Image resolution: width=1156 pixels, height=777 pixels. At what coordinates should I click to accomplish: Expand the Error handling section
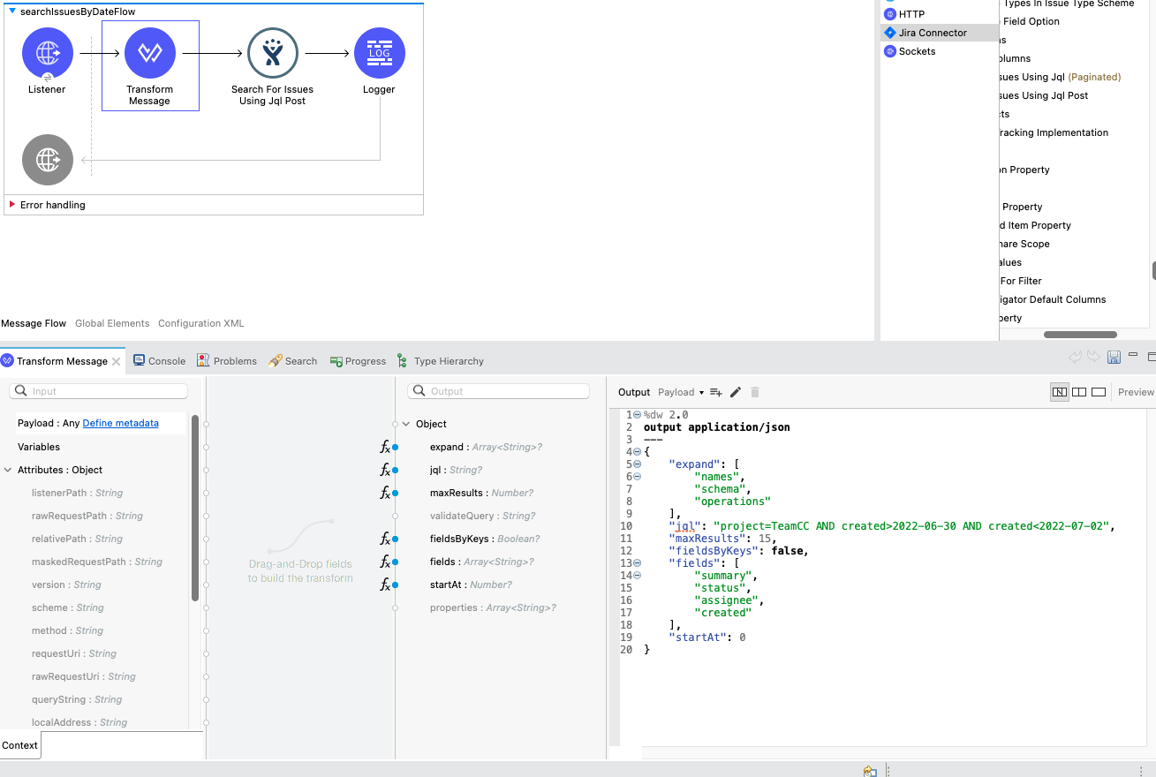(12, 205)
